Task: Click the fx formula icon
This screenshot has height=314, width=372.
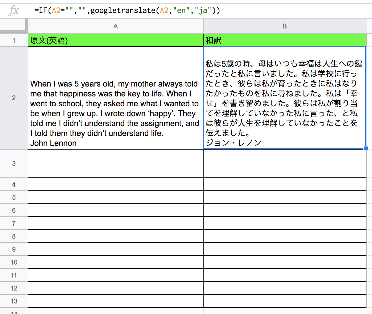Action: coord(14,11)
